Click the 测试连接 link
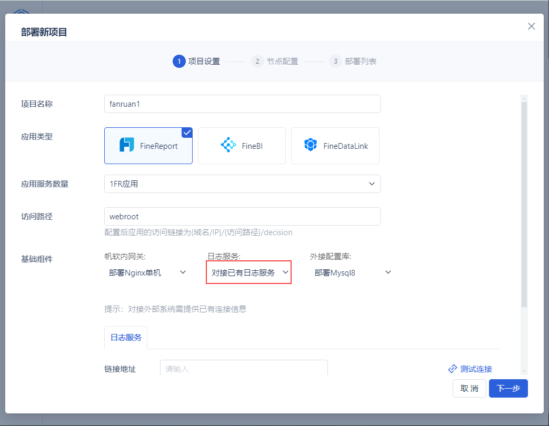The width and height of the screenshot is (549, 426). [x=476, y=369]
